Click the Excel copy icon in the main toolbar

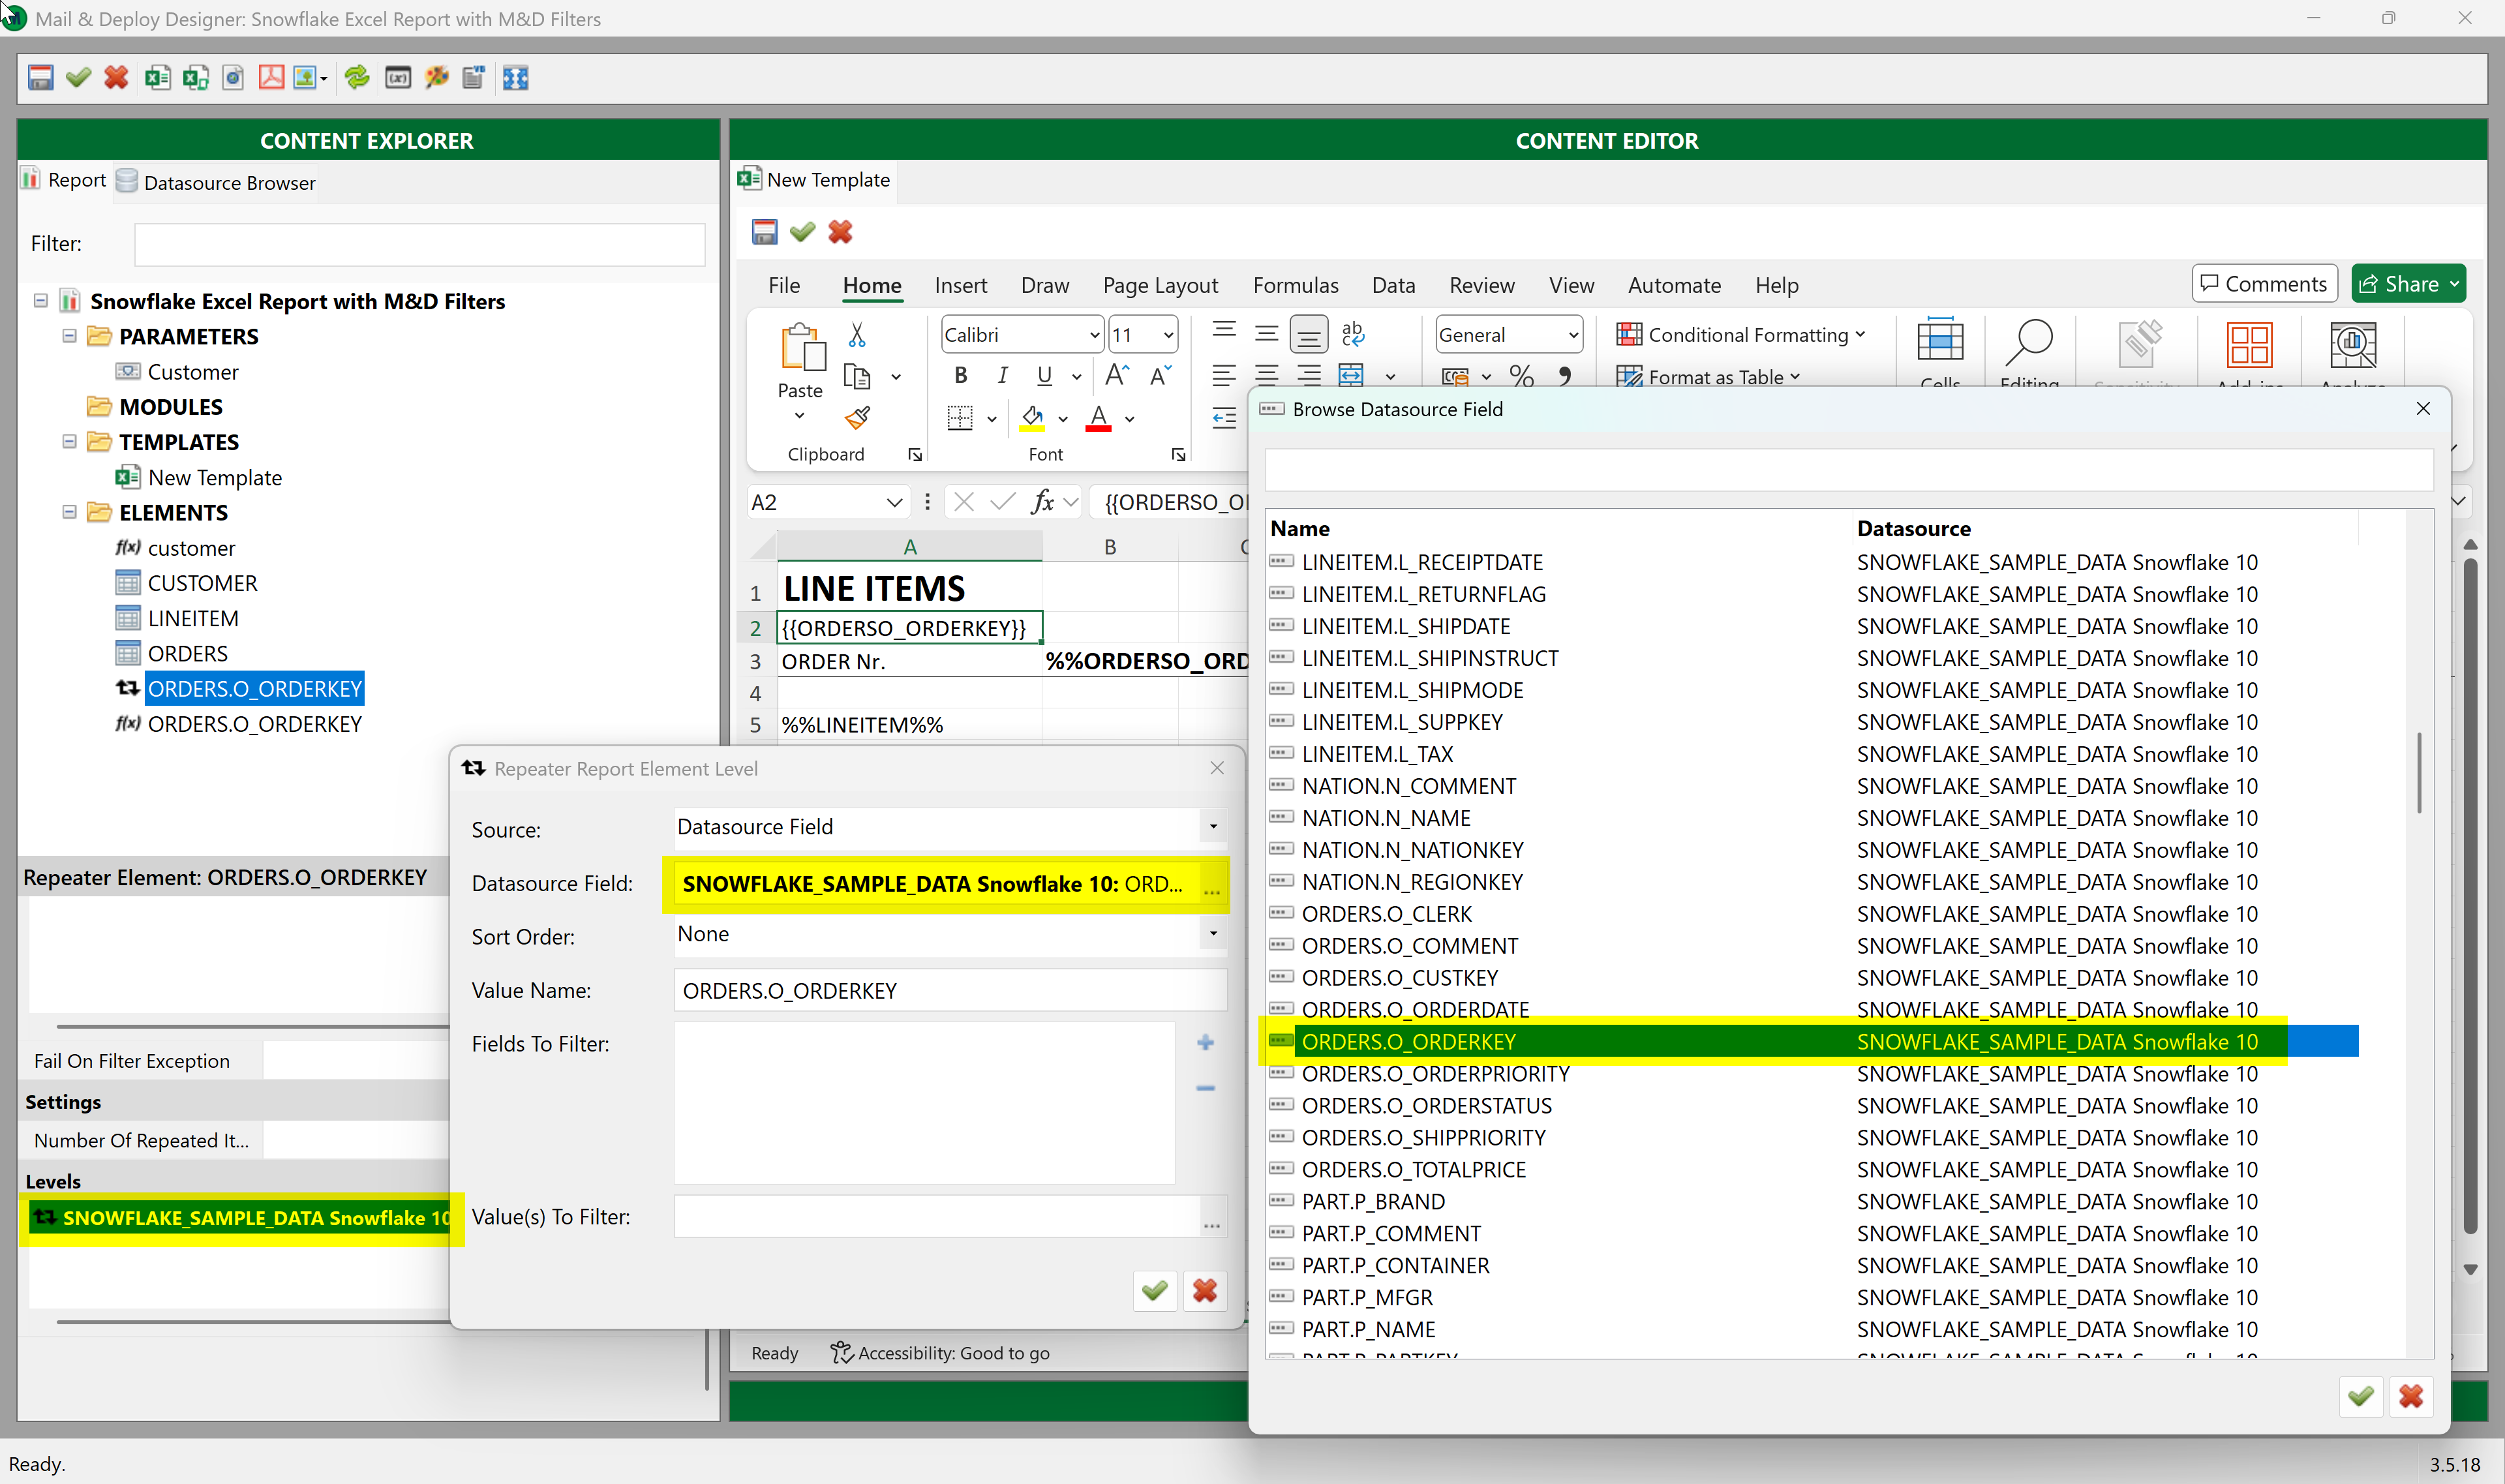pyautogui.click(x=196, y=78)
